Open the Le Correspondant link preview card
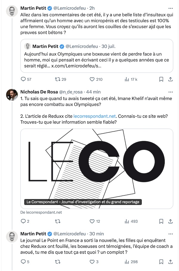The width and height of the screenshot is (179, 271). pyautogui.click(x=97, y=169)
